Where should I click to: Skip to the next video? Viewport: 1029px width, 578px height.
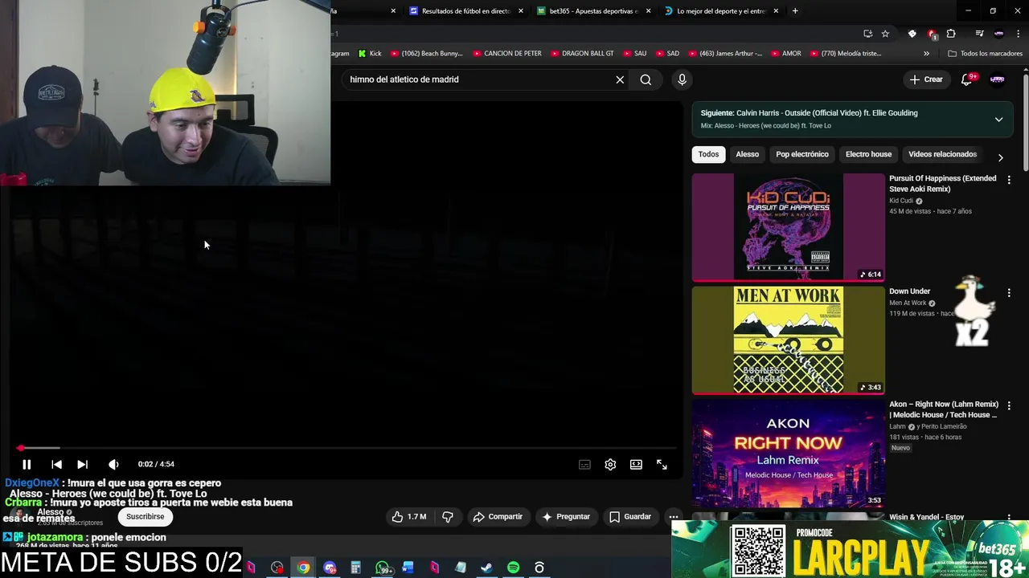82,464
